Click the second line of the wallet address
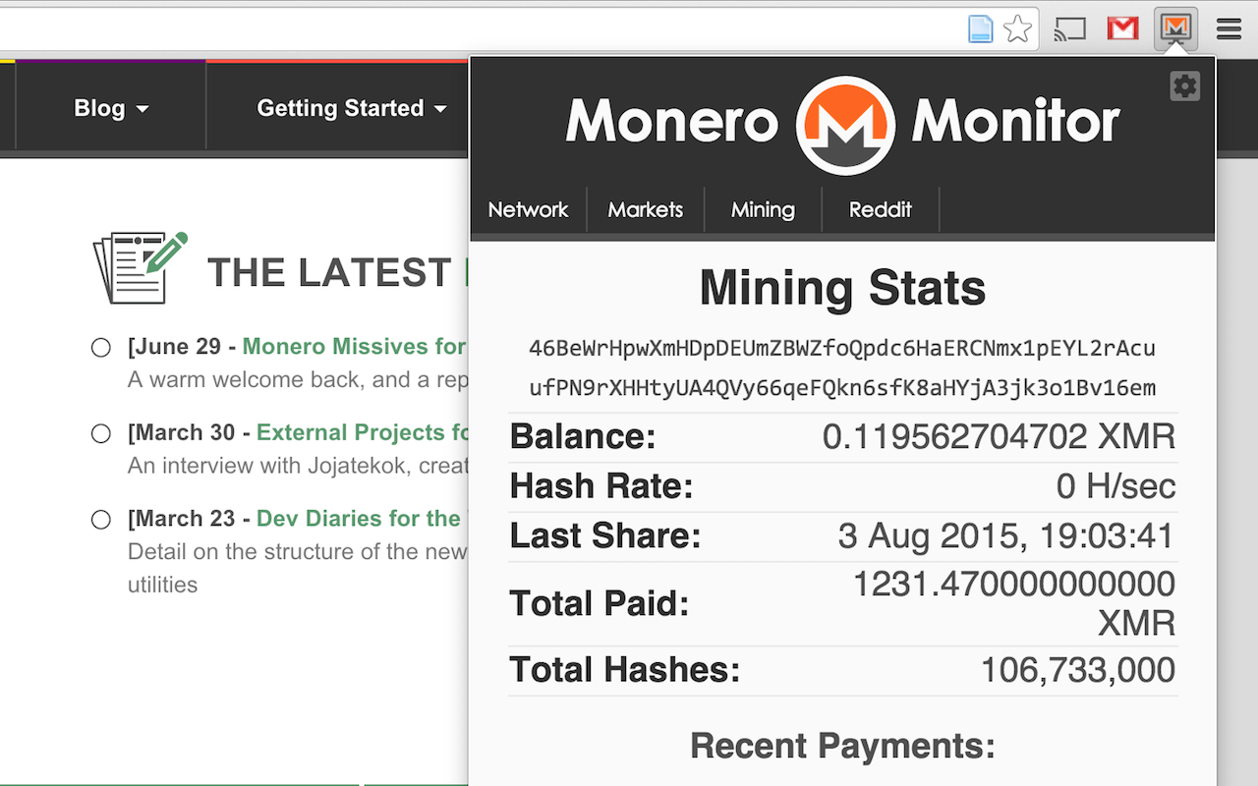The height and width of the screenshot is (786, 1258). 842,389
